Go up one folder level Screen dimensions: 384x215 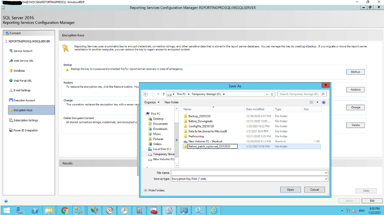163,94
